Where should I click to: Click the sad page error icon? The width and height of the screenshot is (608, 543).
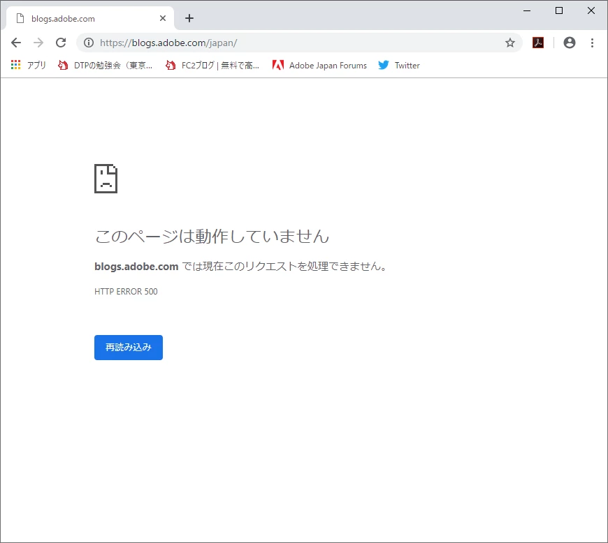pyautogui.click(x=106, y=179)
